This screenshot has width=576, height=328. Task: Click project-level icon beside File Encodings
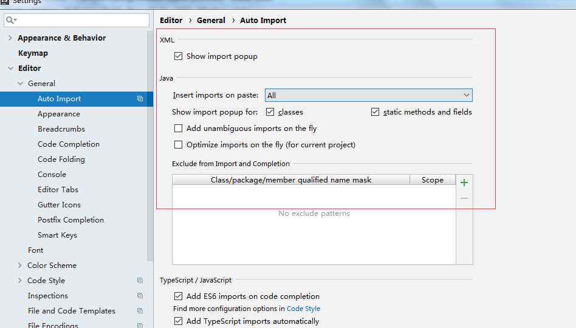tap(140, 325)
